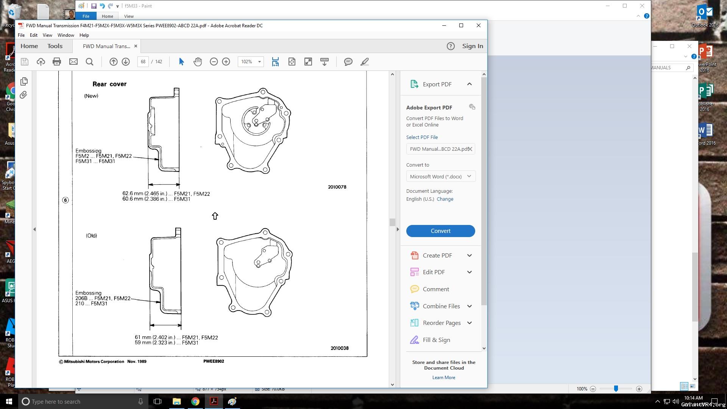Remove selected PDF file with X
Viewport: 727px width, 409px height.
470,149
